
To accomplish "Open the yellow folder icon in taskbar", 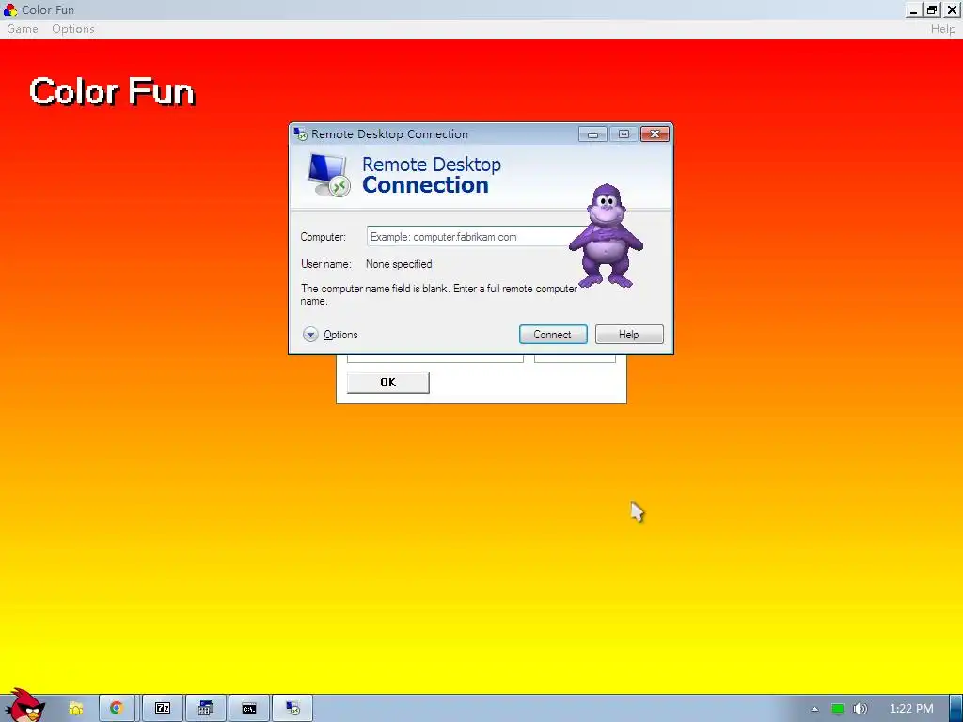I will 75,709.
